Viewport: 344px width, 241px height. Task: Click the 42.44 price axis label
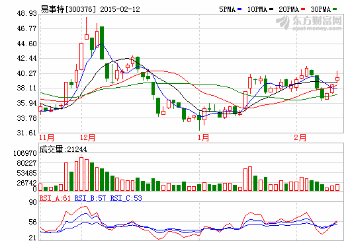click(x=26, y=58)
